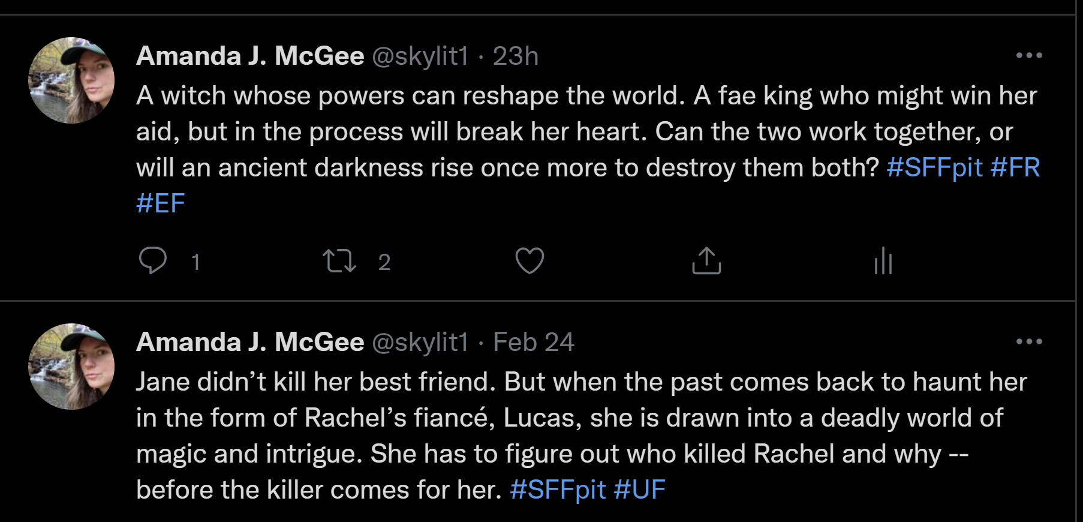
Task: Click the tweet text about Jane and Rachel
Action: pos(540,418)
